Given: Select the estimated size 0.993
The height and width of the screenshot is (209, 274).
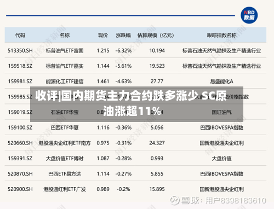Looking at the screenshot, I should click(x=157, y=158).
